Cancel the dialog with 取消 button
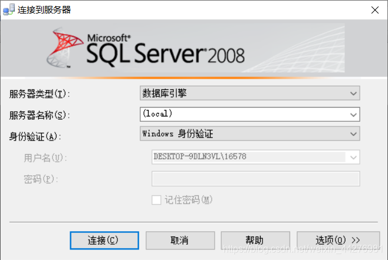This screenshot has height=260, width=388. 180,240
